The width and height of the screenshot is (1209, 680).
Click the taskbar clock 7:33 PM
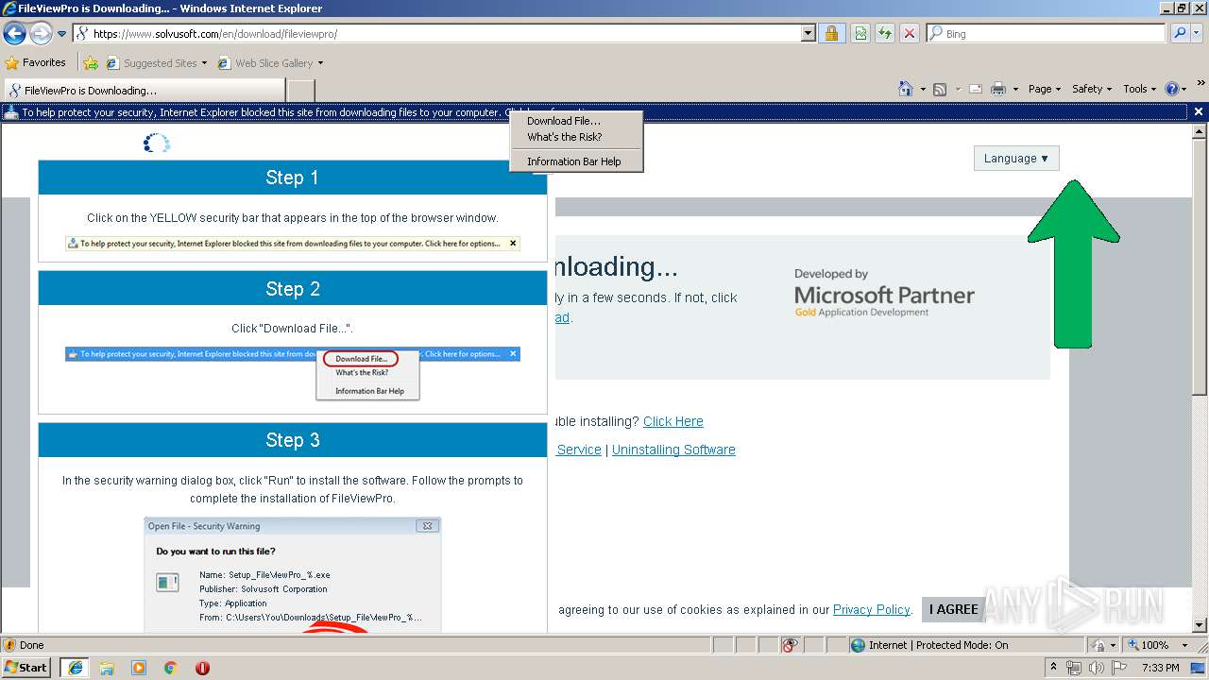pyautogui.click(x=1160, y=668)
